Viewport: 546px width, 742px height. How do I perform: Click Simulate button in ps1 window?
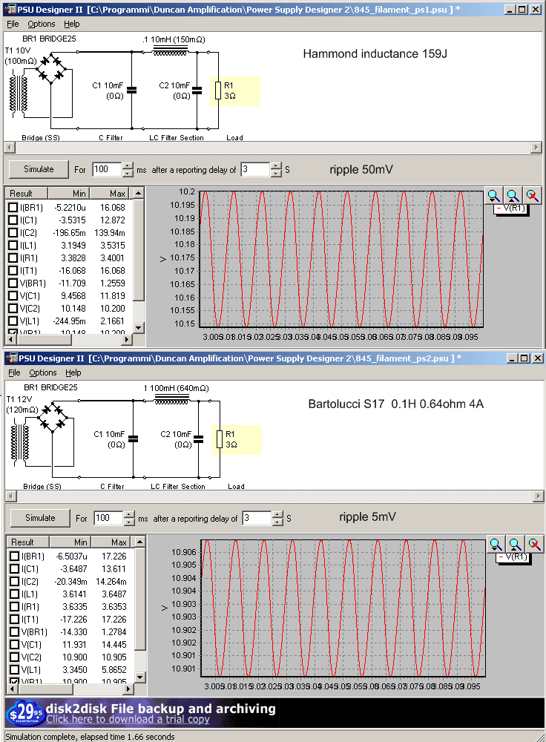tap(39, 169)
